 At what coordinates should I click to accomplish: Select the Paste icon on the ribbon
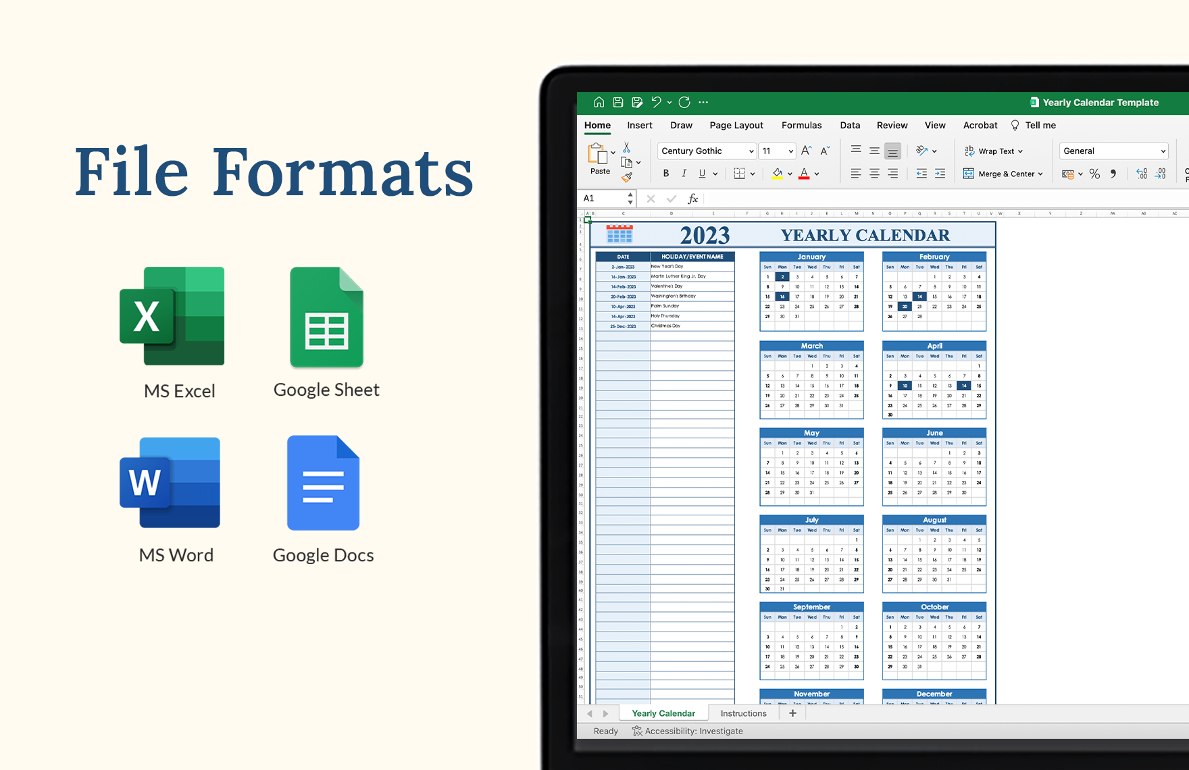pyautogui.click(x=598, y=157)
